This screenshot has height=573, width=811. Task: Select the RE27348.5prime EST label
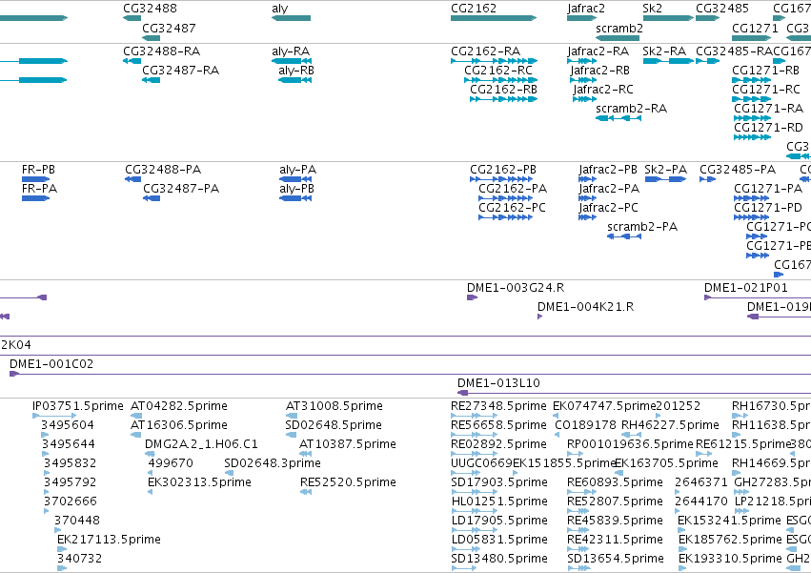pyautogui.click(x=498, y=406)
